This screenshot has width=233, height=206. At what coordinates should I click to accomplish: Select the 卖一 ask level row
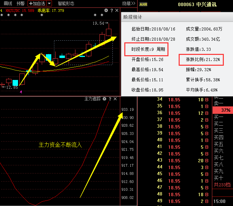point(219,103)
